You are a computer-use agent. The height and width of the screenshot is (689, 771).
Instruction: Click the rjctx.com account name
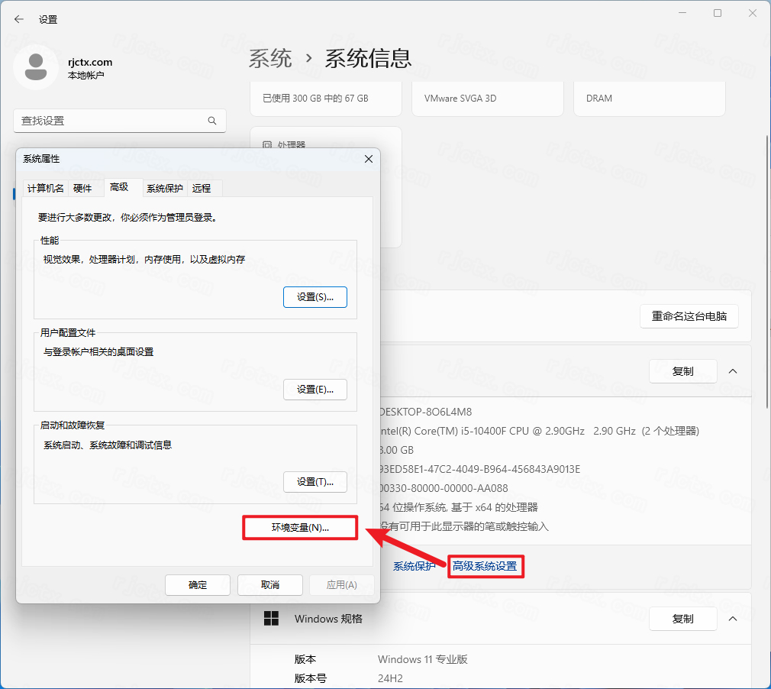coord(90,62)
